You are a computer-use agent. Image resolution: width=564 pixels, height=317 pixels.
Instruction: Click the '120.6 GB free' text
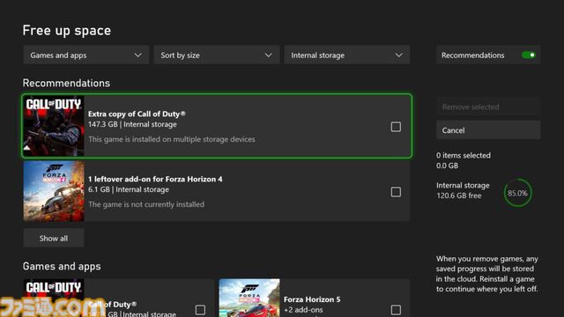click(x=458, y=195)
